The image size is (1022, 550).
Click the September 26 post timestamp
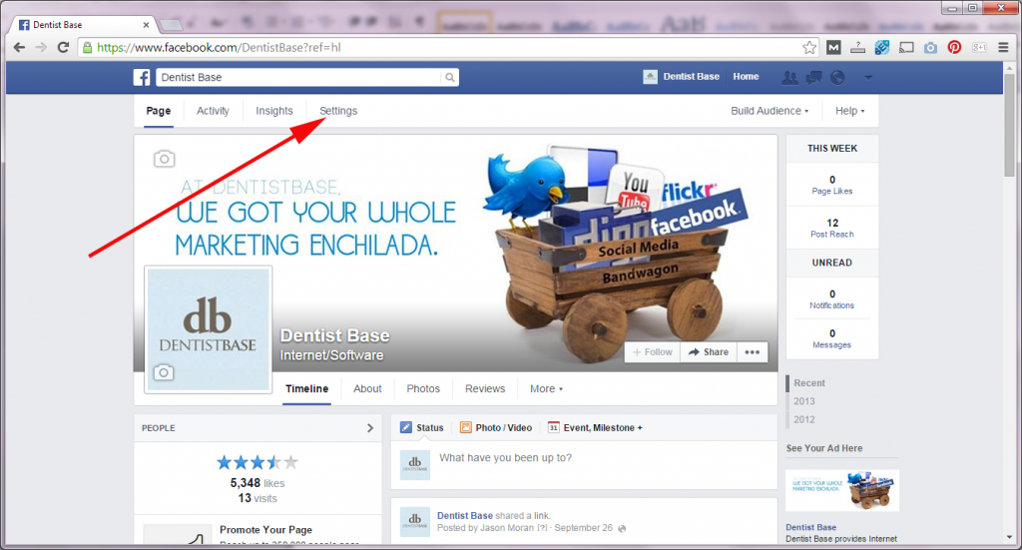point(583,528)
